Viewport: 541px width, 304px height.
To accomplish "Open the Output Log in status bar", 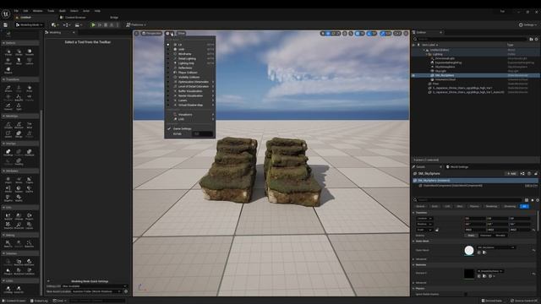I will coord(39,301).
